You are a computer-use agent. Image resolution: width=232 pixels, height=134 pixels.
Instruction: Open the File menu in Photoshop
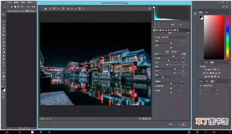[x=10, y=3]
